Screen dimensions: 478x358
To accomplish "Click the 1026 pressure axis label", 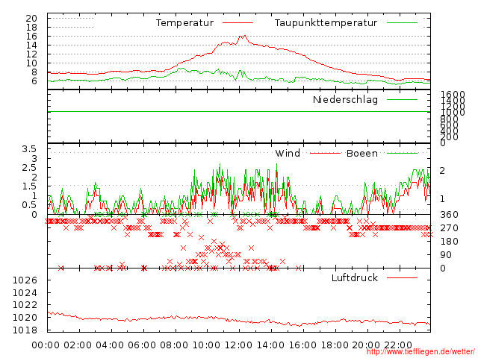I will (x=25, y=280).
